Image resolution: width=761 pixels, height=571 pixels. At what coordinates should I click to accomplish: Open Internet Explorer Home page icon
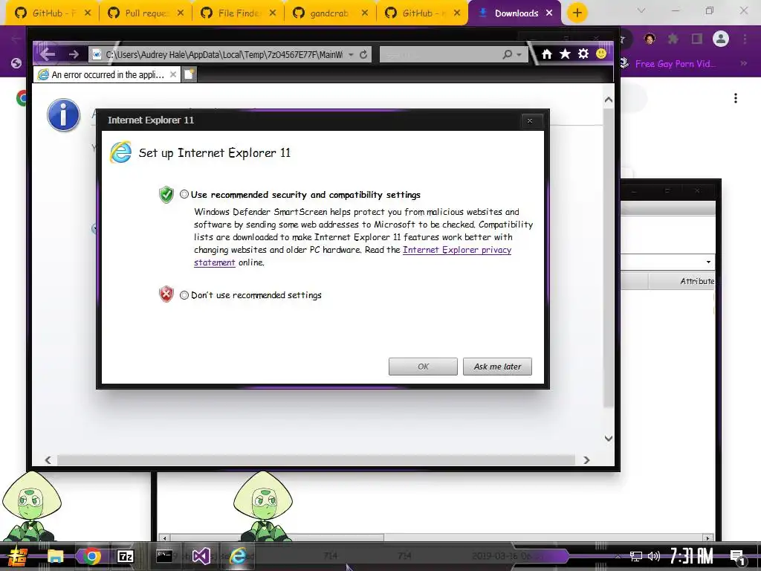(x=546, y=54)
